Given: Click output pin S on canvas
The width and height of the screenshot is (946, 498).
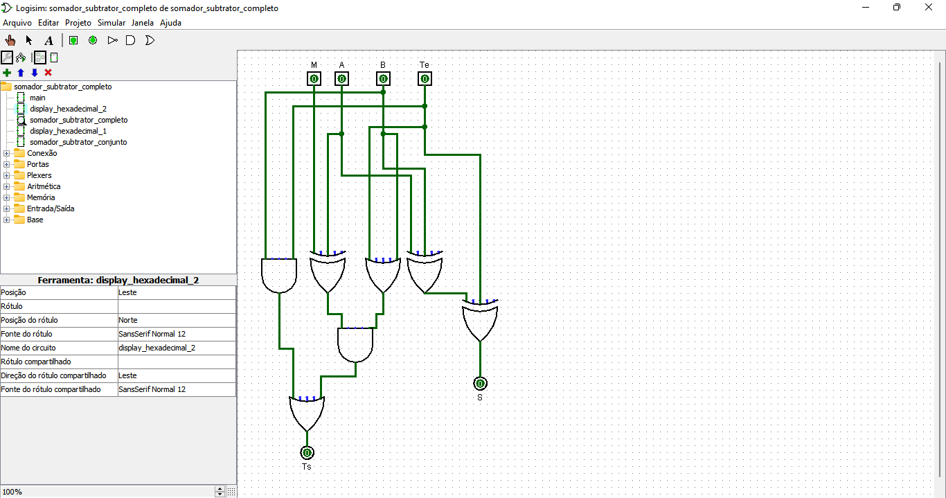Looking at the screenshot, I should tap(480, 383).
